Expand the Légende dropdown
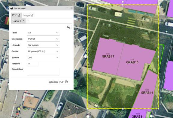 click(43, 45)
